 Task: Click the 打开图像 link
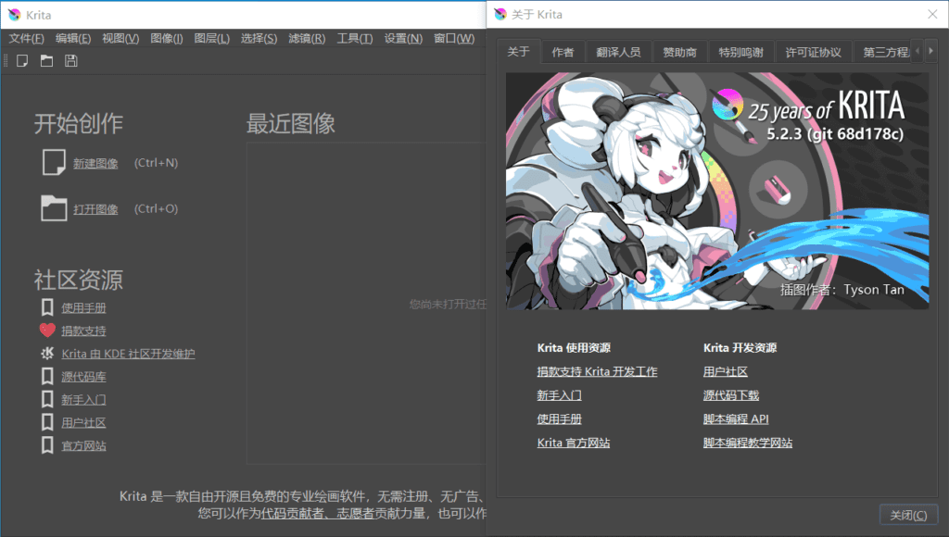coord(95,209)
